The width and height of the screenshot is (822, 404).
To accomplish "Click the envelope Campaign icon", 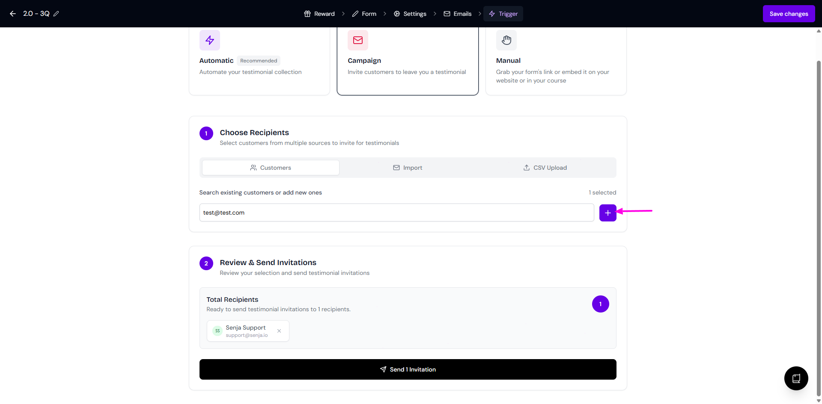I will pos(358,40).
